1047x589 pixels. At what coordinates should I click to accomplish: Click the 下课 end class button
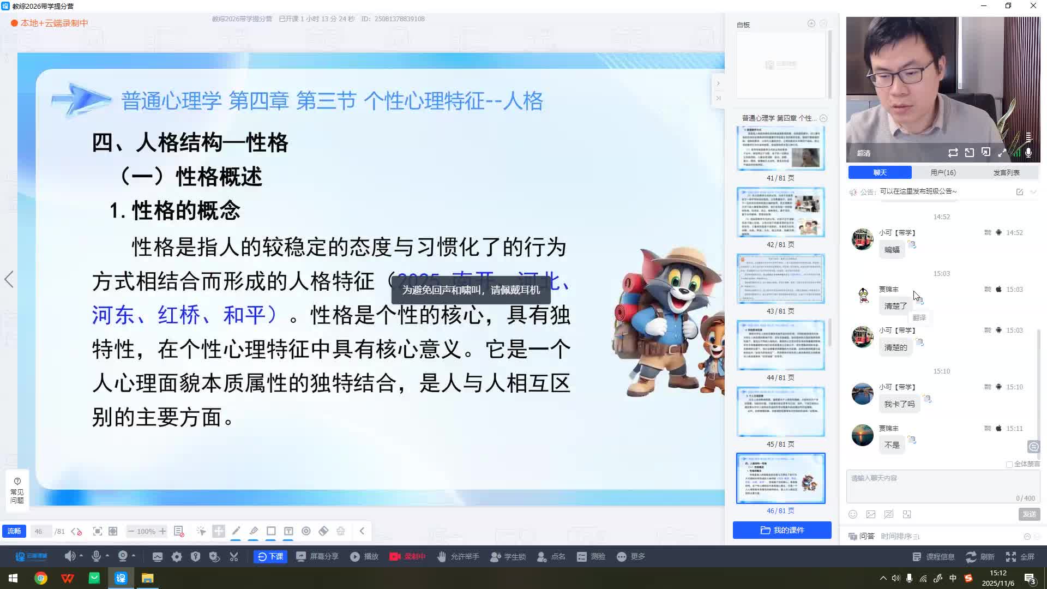[x=270, y=556]
